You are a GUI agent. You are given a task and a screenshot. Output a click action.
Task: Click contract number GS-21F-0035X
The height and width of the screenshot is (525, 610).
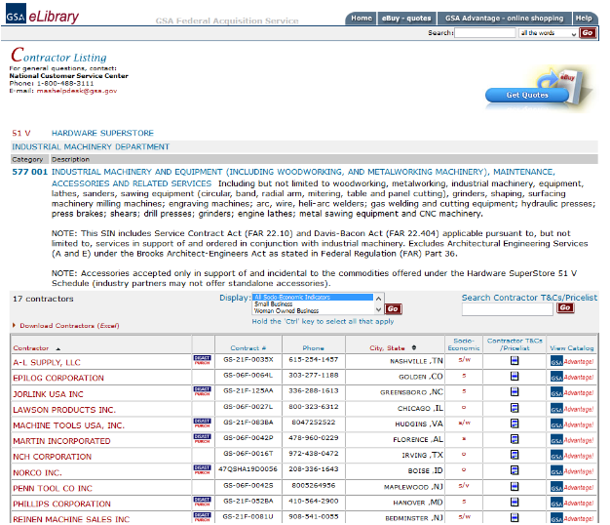pyautogui.click(x=248, y=359)
